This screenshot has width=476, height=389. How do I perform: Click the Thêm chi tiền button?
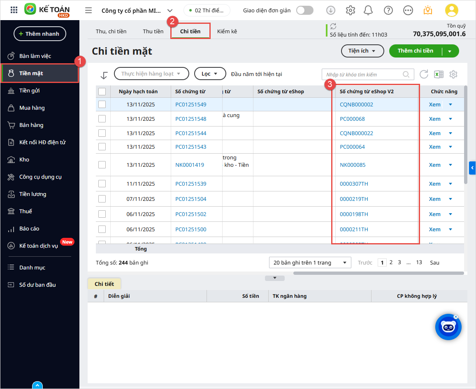(x=415, y=51)
